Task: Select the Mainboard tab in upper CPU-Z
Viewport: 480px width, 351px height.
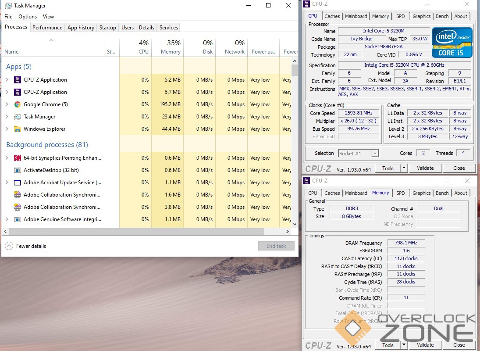Action: click(x=356, y=16)
